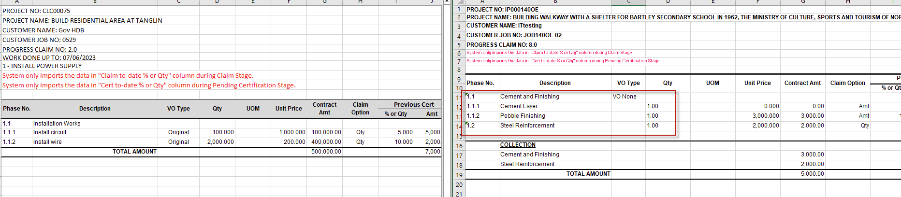Select 'Unit Price' header in left sheet

tap(289, 108)
